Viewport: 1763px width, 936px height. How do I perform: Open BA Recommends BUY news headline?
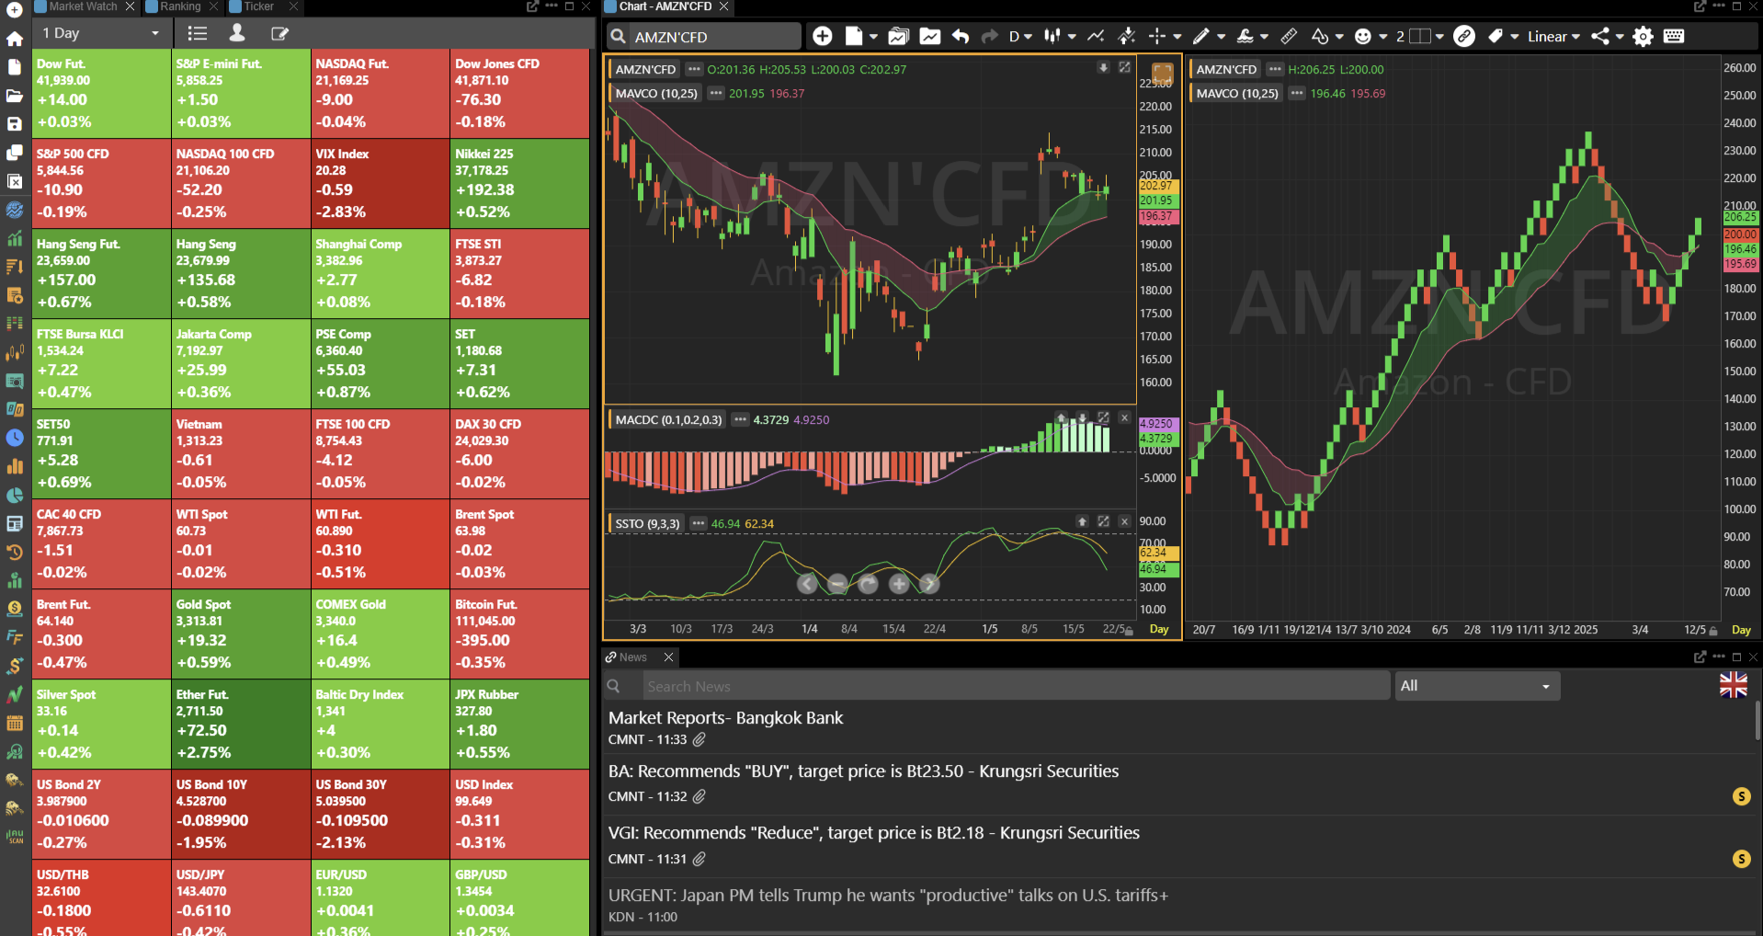864,771
